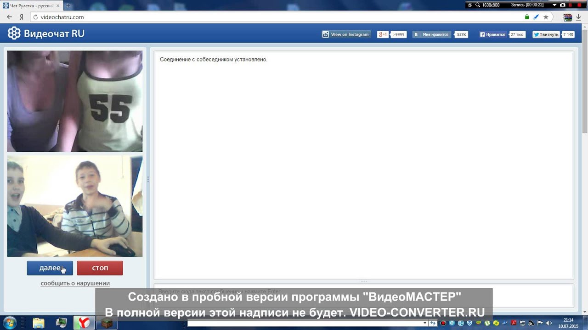Bookmark the page with the star icon
Viewport: 588px width, 330px height.
(546, 17)
